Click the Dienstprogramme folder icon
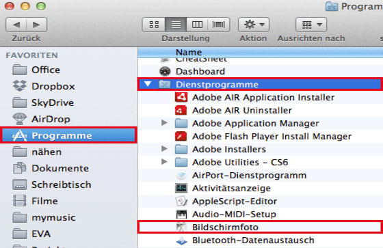 point(165,85)
